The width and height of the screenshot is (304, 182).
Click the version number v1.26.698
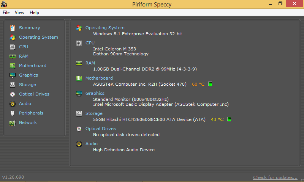[x=13, y=177]
